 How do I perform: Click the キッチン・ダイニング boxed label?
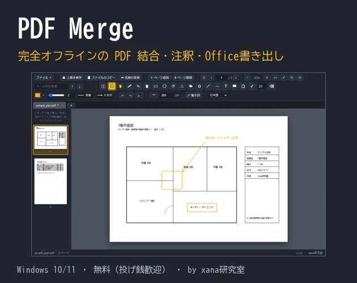(x=202, y=207)
